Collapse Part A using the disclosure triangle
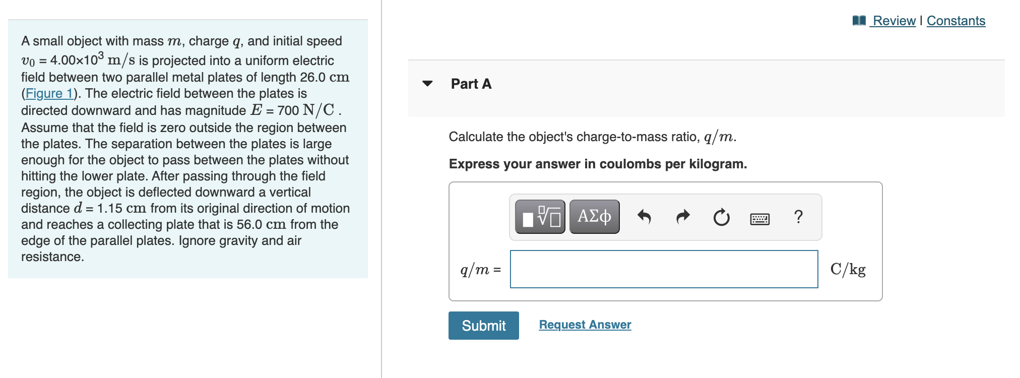The height and width of the screenshot is (378, 1020). (428, 84)
